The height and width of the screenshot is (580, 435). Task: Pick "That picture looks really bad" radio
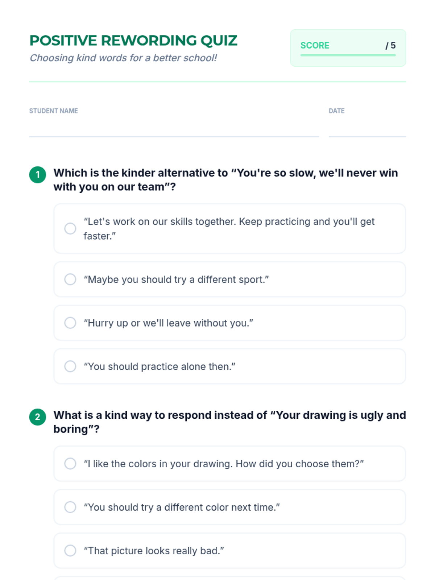70,551
